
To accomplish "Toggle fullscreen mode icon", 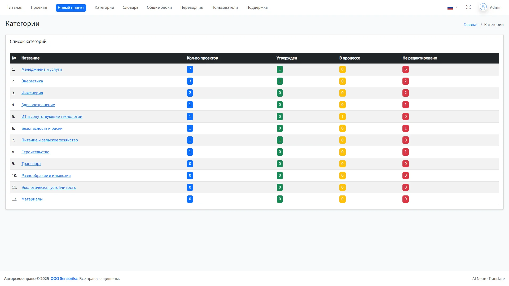I will click(x=468, y=7).
